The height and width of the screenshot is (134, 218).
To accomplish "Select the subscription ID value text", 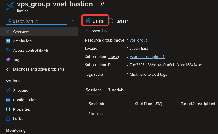I will click(x=166, y=65).
